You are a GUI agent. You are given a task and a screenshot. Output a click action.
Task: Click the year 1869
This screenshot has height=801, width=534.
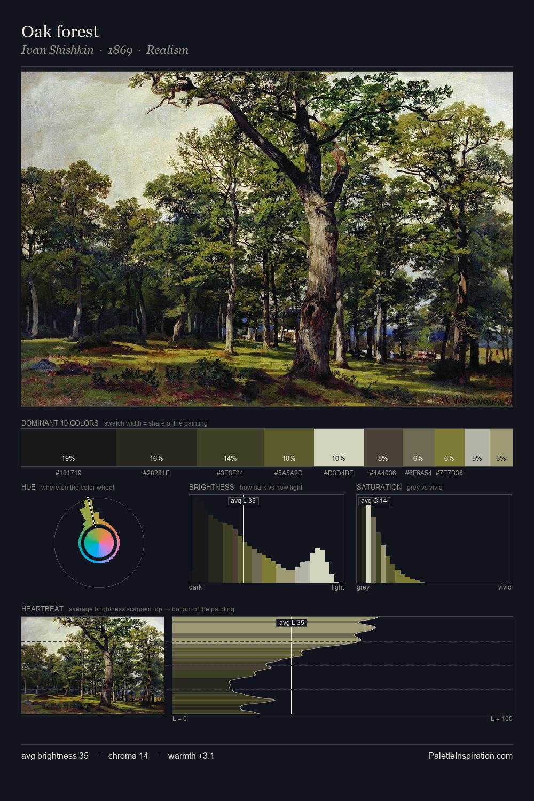120,50
